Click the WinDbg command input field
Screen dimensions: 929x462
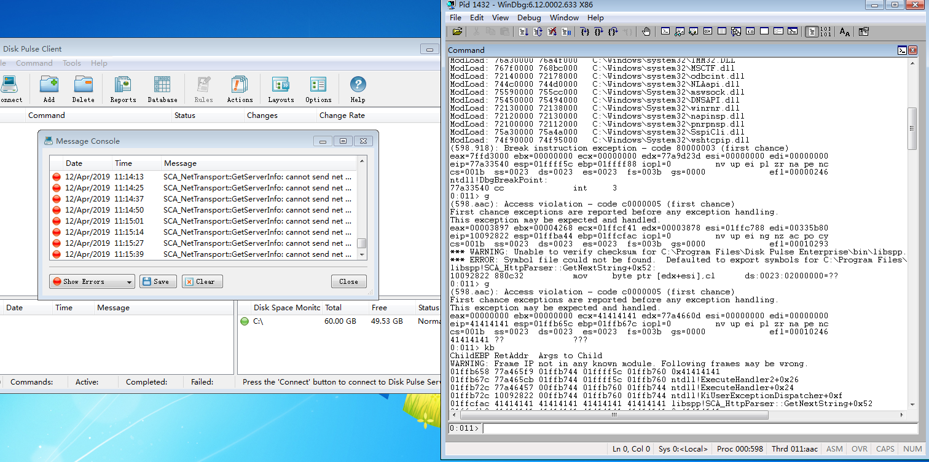click(x=700, y=428)
